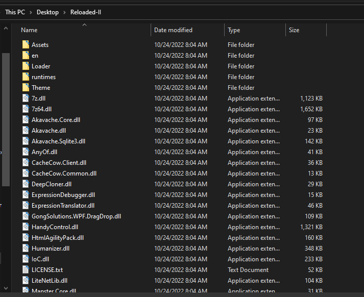Image resolution: width=364 pixels, height=297 pixels.
Task: Open chevron dropdown after Desktop breadcrumb
Action: (64, 12)
